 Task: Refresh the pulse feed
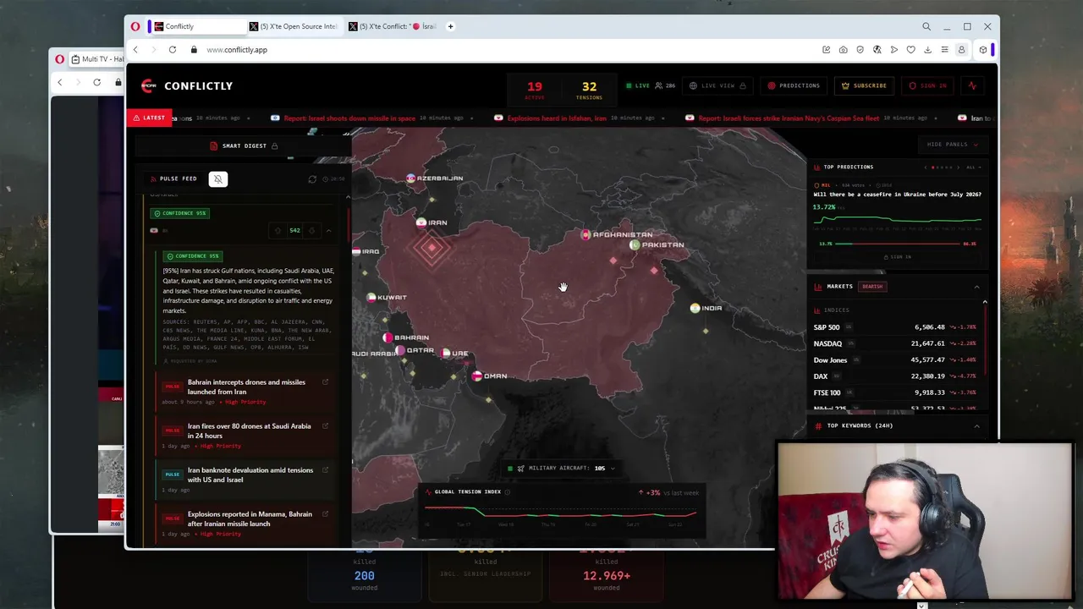click(x=312, y=179)
